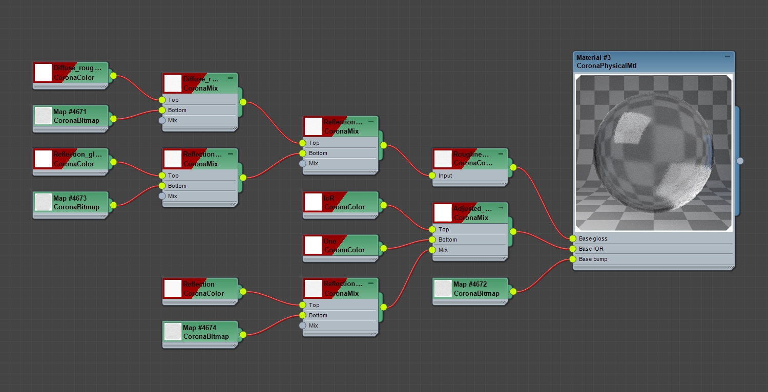Click the Reflection CoronaColor white color swatch
Screen dimensions: 768x392
click(173, 288)
